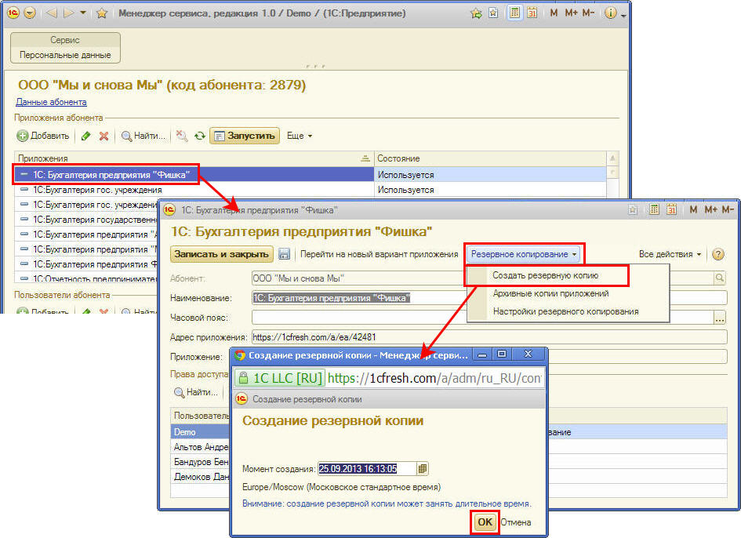The width and height of the screenshot is (741, 538).
Task: Switch to the Персональные данные section
Action: [65, 55]
